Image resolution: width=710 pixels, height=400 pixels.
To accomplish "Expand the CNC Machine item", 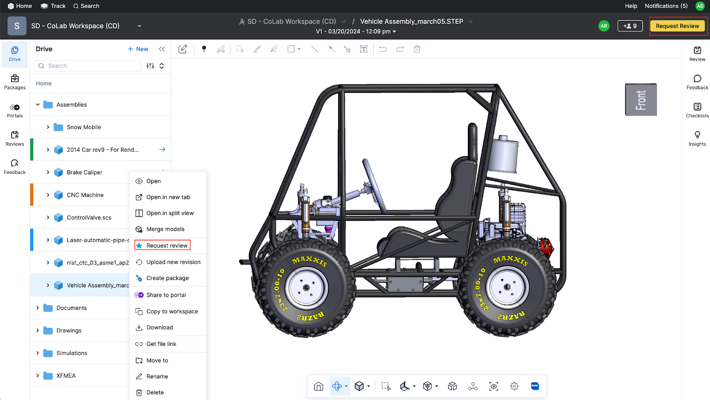I will (x=48, y=195).
